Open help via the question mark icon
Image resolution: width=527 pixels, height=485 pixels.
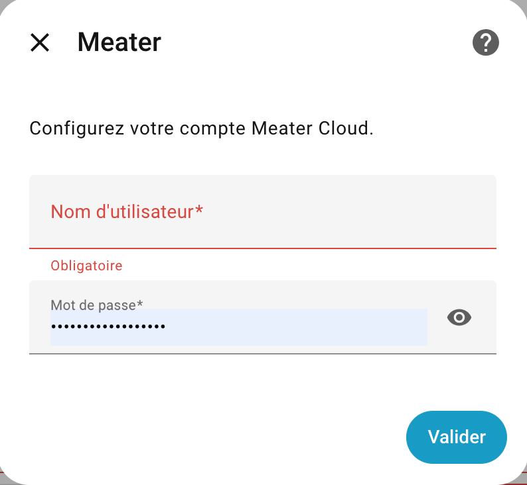tap(485, 43)
